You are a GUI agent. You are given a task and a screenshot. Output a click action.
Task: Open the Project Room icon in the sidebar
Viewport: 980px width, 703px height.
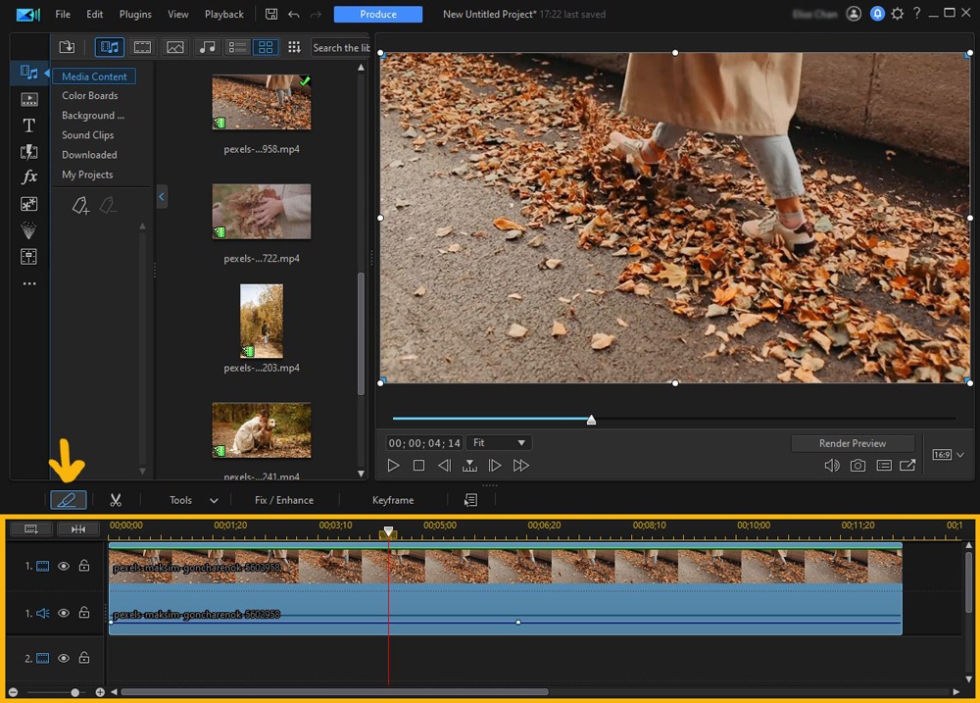[28, 99]
